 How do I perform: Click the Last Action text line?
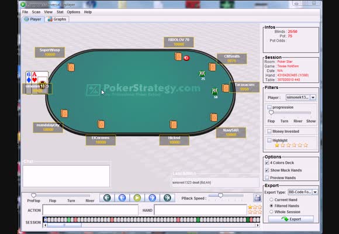[192, 183]
